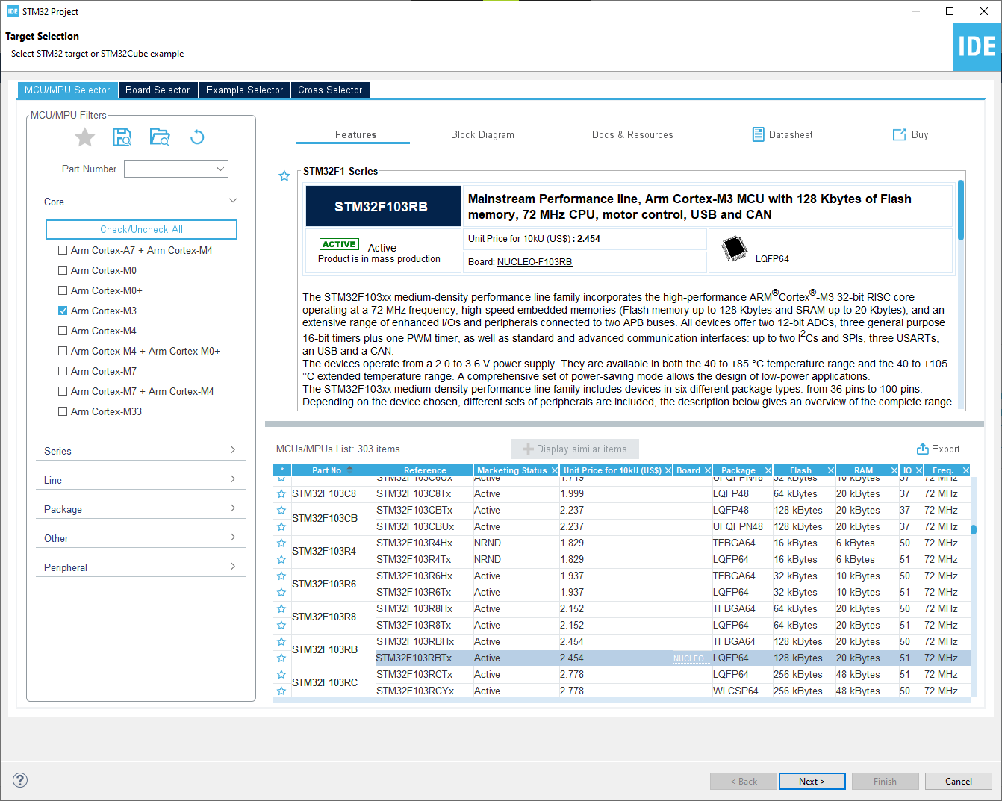
Task: Open the Datasheet document icon
Action: 759,134
